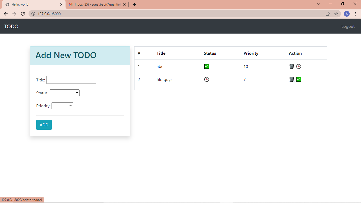Click the TODO brand link in navbar

(11, 26)
